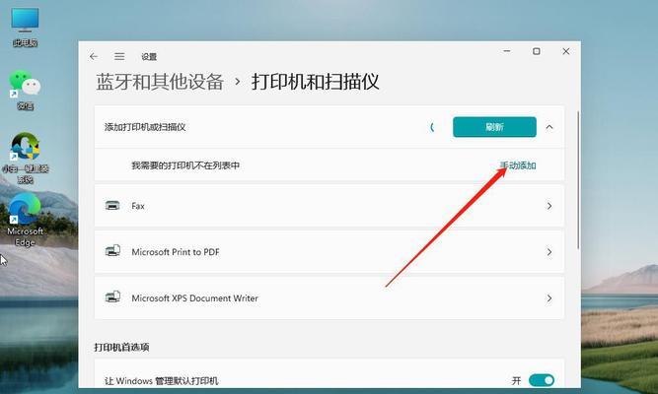Image resolution: width=658 pixels, height=394 pixels.
Task: Select the Microsoft Print to PDF text
Action: 176,252
